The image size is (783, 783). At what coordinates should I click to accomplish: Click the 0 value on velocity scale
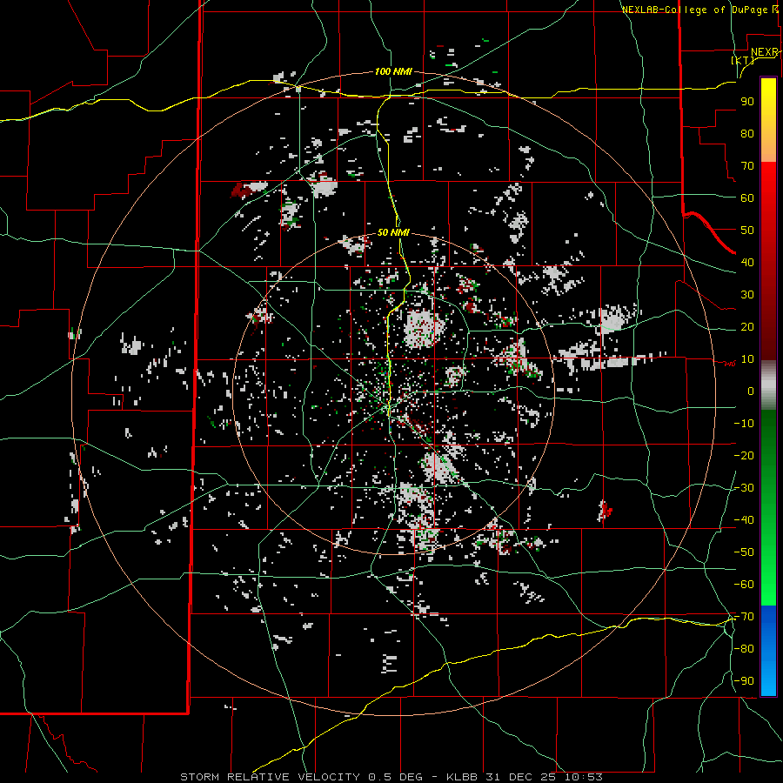pyautogui.click(x=751, y=391)
